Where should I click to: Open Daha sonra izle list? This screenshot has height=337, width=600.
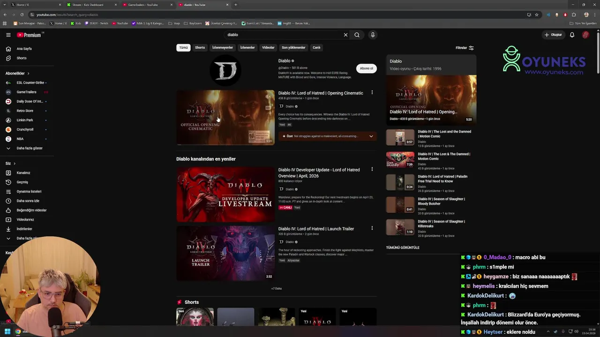pos(28,201)
